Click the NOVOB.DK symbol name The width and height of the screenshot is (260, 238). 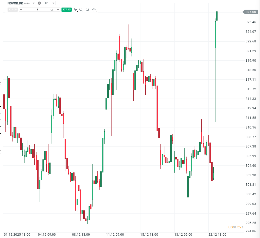click(x=15, y=3)
